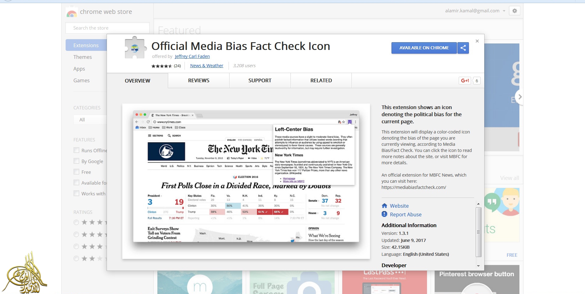Click the share icon next to Available on Chrome
Viewport: 585px width, 294px height.
click(463, 48)
